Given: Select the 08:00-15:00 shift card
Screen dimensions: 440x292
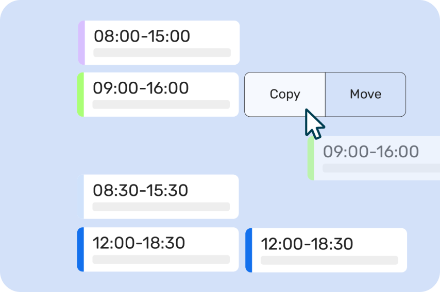Looking at the screenshot, I should (x=159, y=43).
